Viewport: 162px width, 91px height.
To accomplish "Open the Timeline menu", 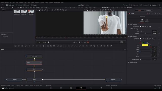I will [x=21, y=3].
